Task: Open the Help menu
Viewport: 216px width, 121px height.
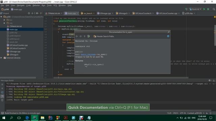Action: point(70,5)
